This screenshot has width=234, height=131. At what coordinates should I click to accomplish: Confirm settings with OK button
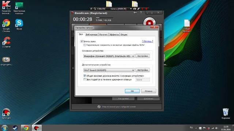[132, 91]
